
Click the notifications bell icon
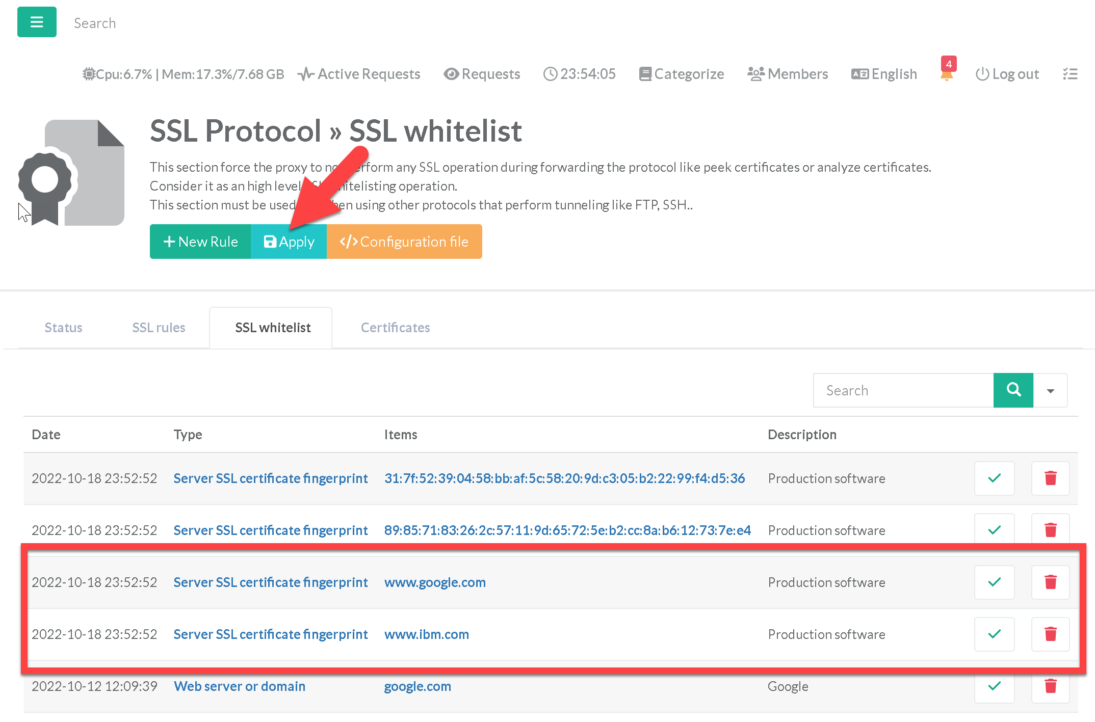pyautogui.click(x=947, y=74)
